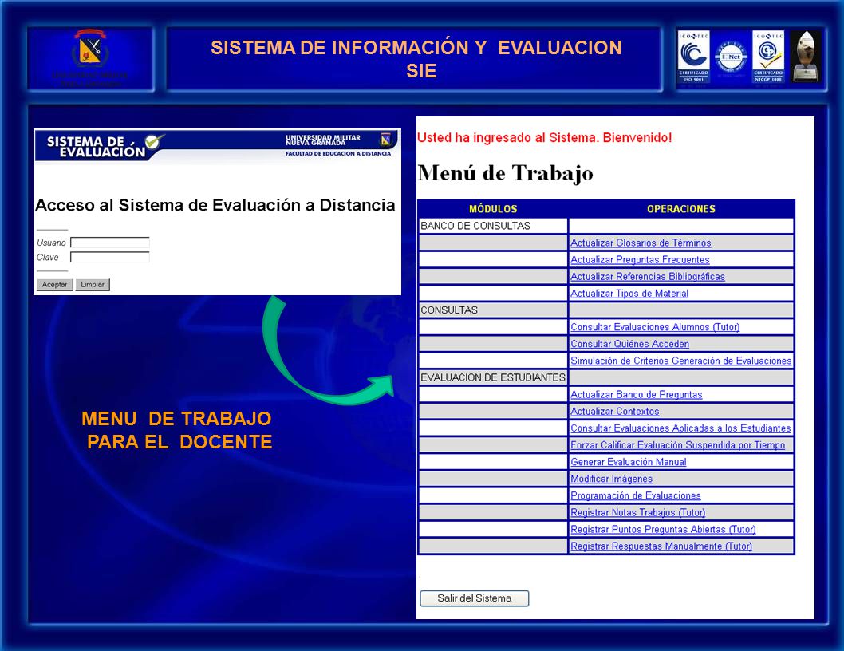Click the trophy award image in header

(x=806, y=57)
